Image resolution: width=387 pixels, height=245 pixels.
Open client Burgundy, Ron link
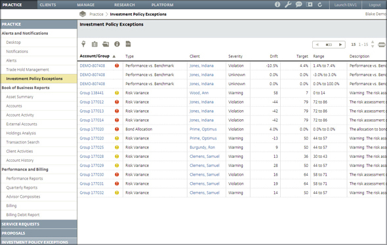[202, 147]
